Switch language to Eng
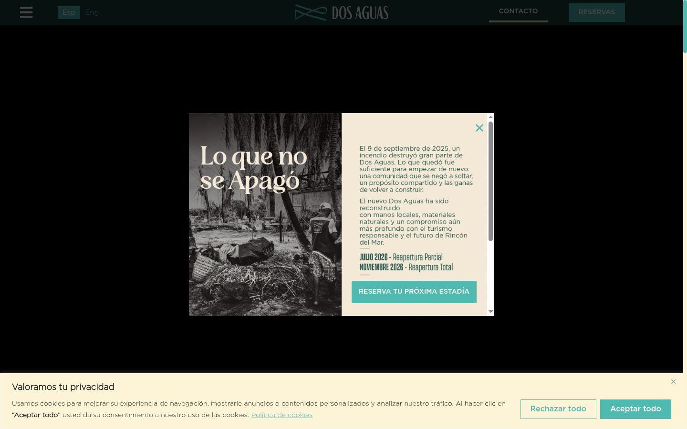687x429 pixels. click(x=92, y=12)
